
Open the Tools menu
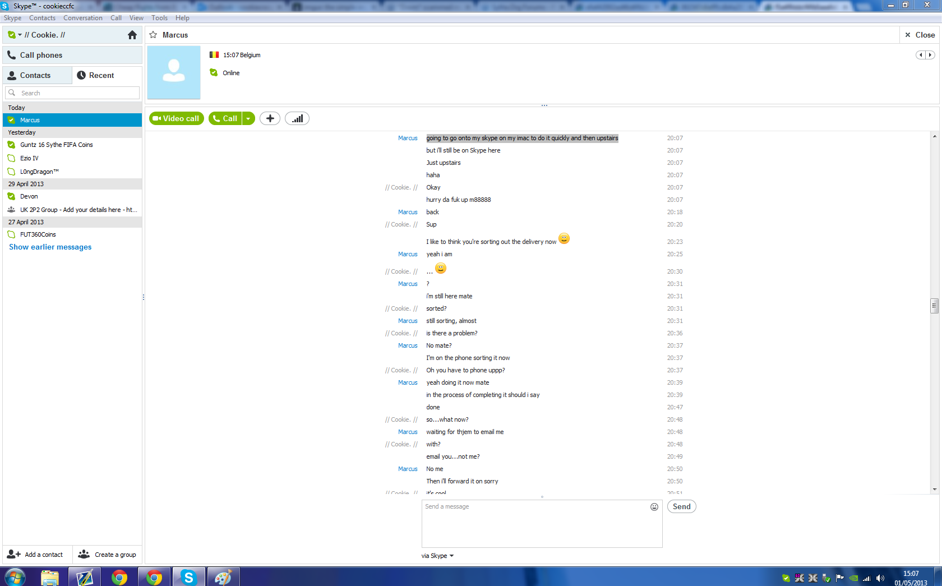[159, 18]
